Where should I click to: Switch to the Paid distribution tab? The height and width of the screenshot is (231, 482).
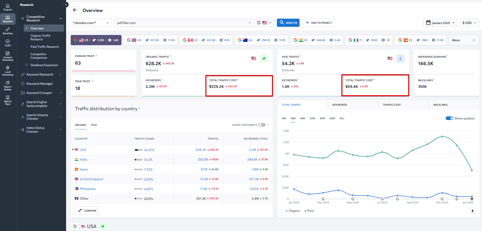tap(94, 125)
